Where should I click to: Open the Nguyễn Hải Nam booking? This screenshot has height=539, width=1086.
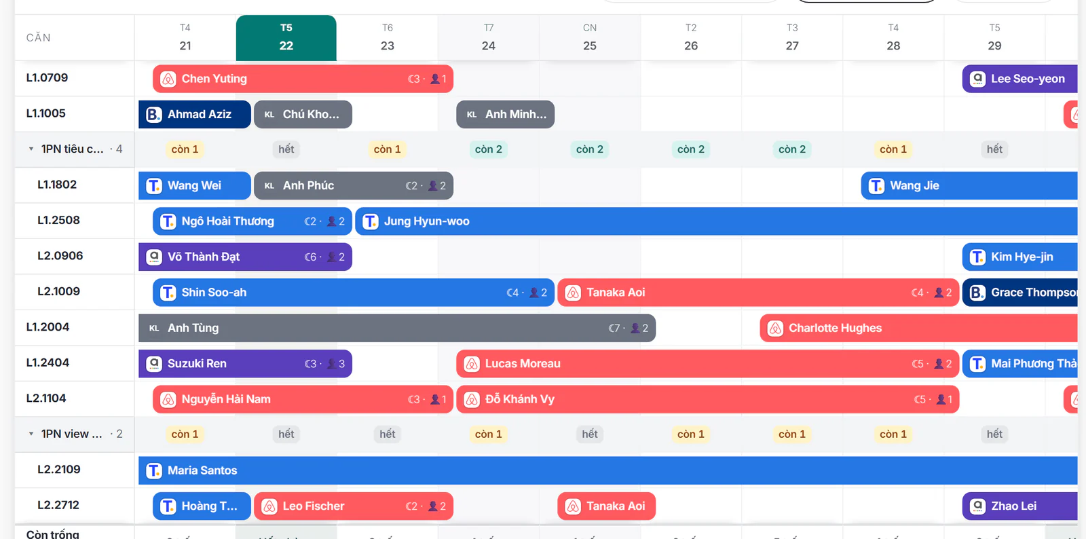303,400
